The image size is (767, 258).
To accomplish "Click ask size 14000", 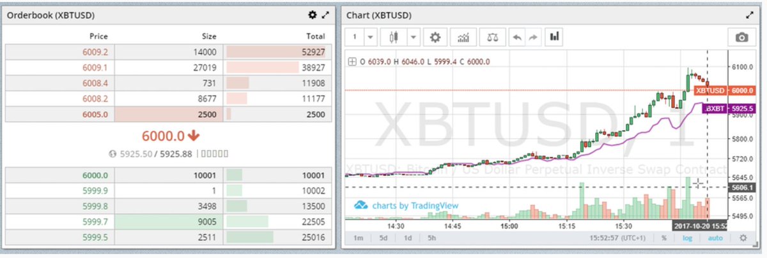I will pyautogui.click(x=205, y=52).
